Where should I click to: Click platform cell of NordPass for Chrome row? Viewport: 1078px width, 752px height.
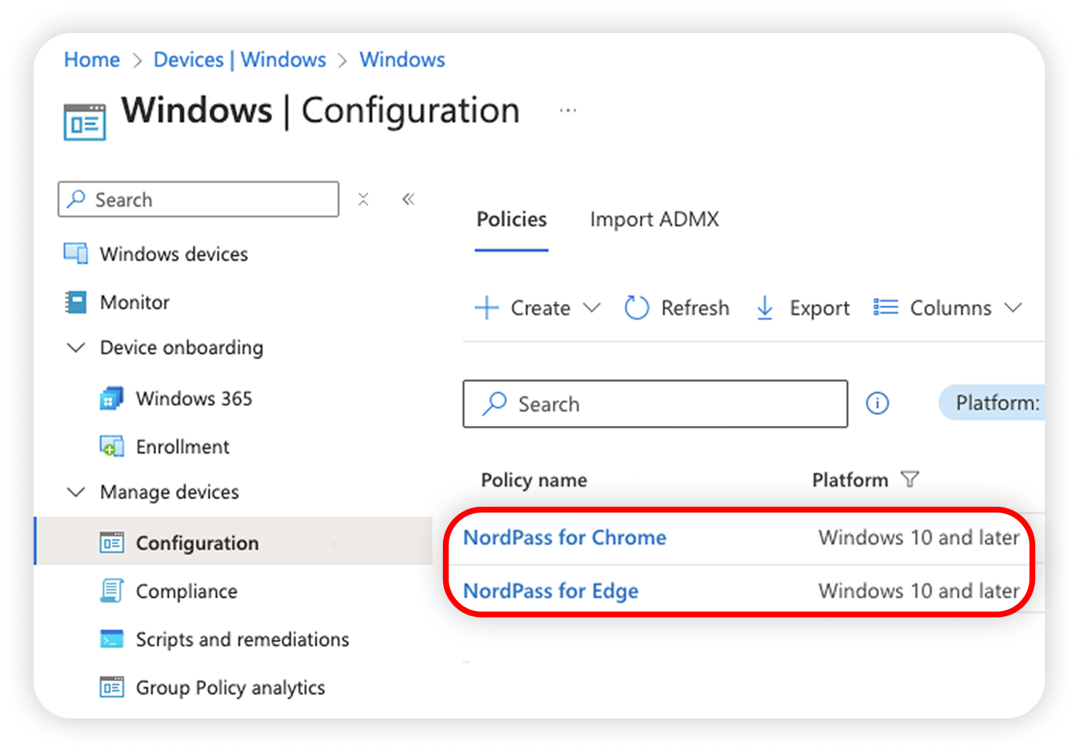pyautogui.click(x=918, y=538)
